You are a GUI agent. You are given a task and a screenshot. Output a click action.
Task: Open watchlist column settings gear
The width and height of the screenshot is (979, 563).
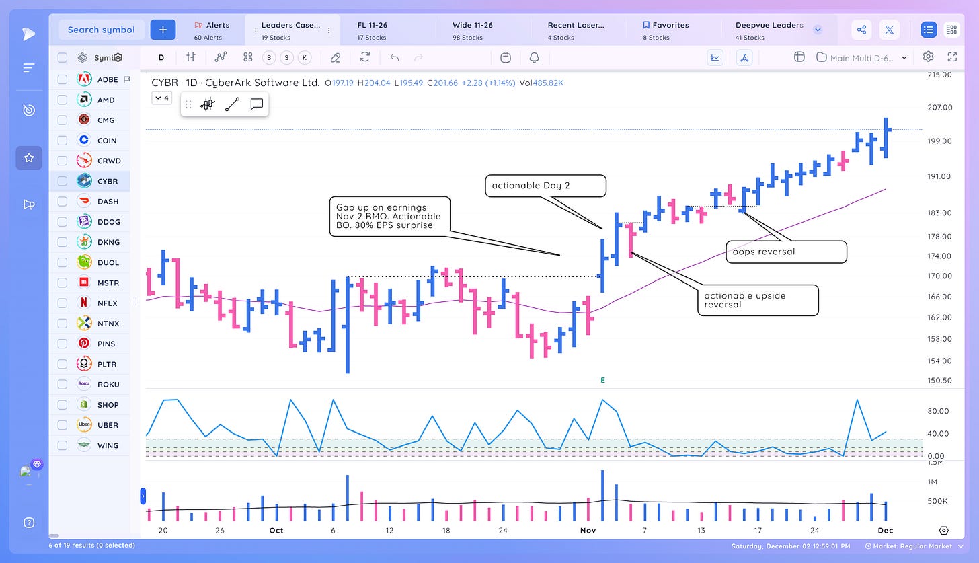(82, 58)
